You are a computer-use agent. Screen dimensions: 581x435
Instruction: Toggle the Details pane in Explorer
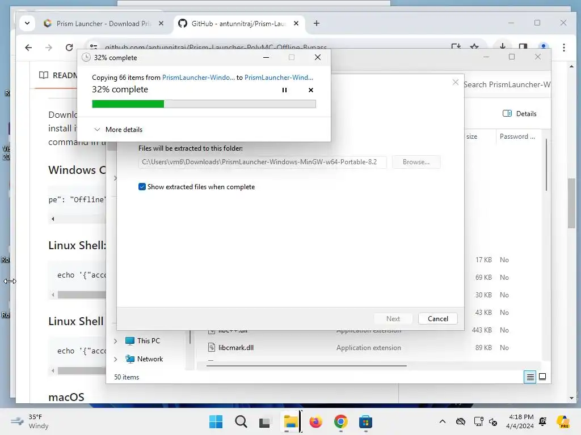tap(520, 113)
